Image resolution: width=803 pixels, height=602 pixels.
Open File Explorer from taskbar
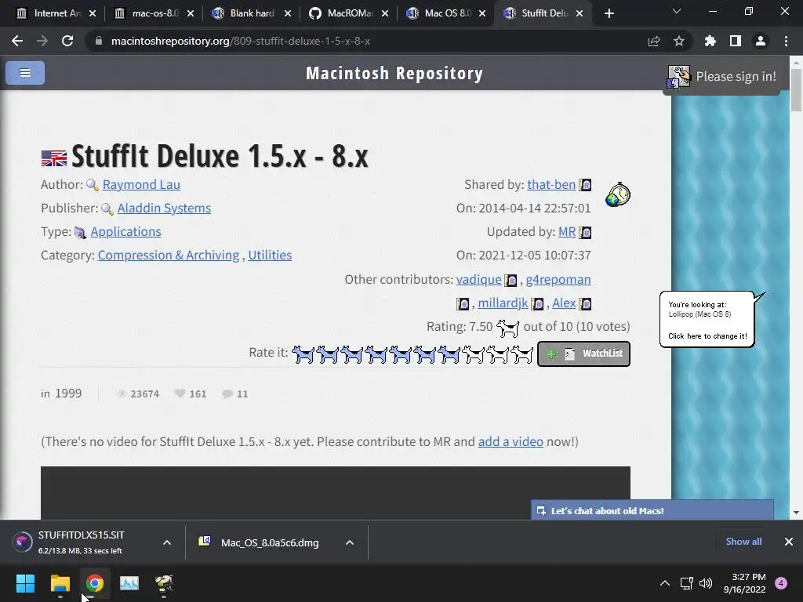click(x=60, y=583)
